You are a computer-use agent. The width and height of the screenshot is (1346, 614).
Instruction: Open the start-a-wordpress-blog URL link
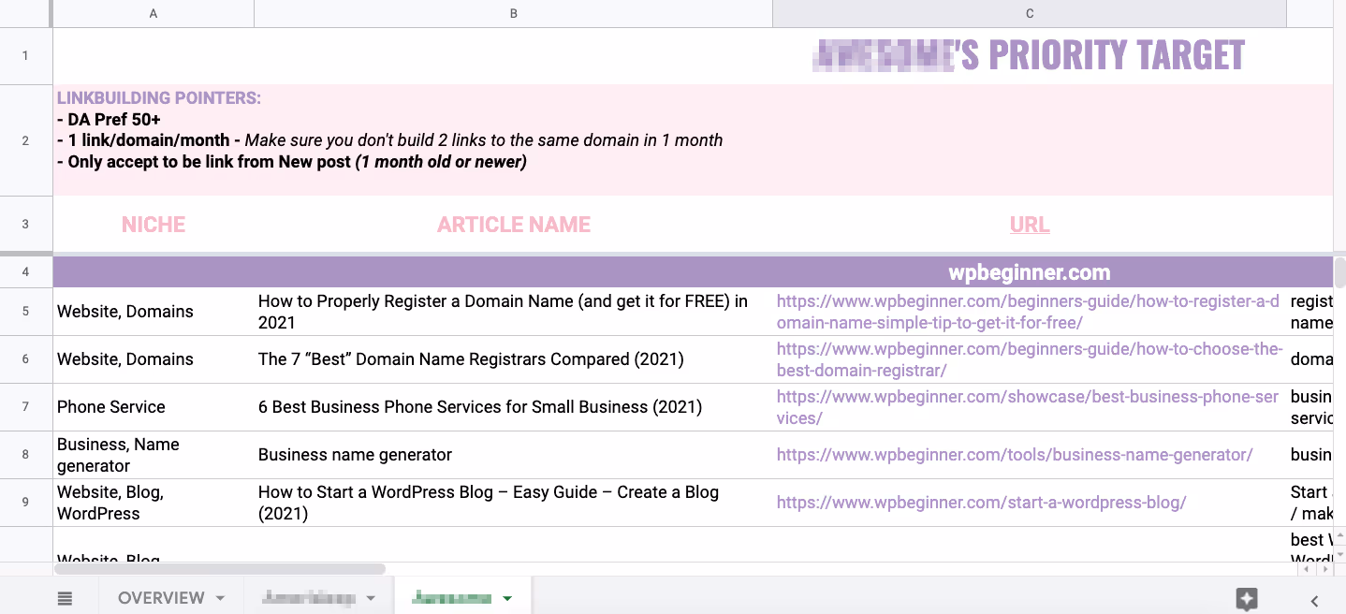point(981,503)
